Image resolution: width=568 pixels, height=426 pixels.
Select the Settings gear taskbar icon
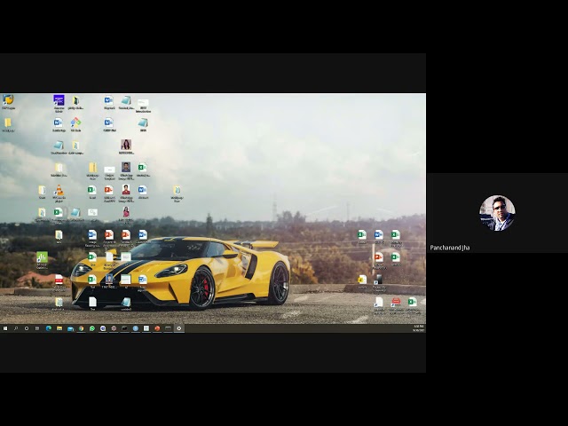(x=179, y=328)
